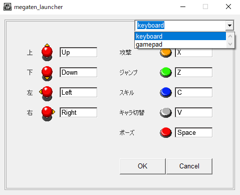The width and height of the screenshot is (240, 195).
Task: Click the megaten_launcher title bar app icon
Action: pos(8,7)
